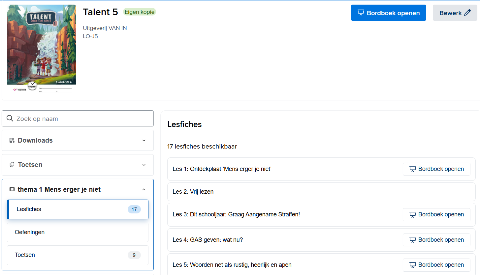Image resolution: width=480 pixels, height=275 pixels.
Task: Click the board icon in the Les 4 row
Action: [412, 240]
